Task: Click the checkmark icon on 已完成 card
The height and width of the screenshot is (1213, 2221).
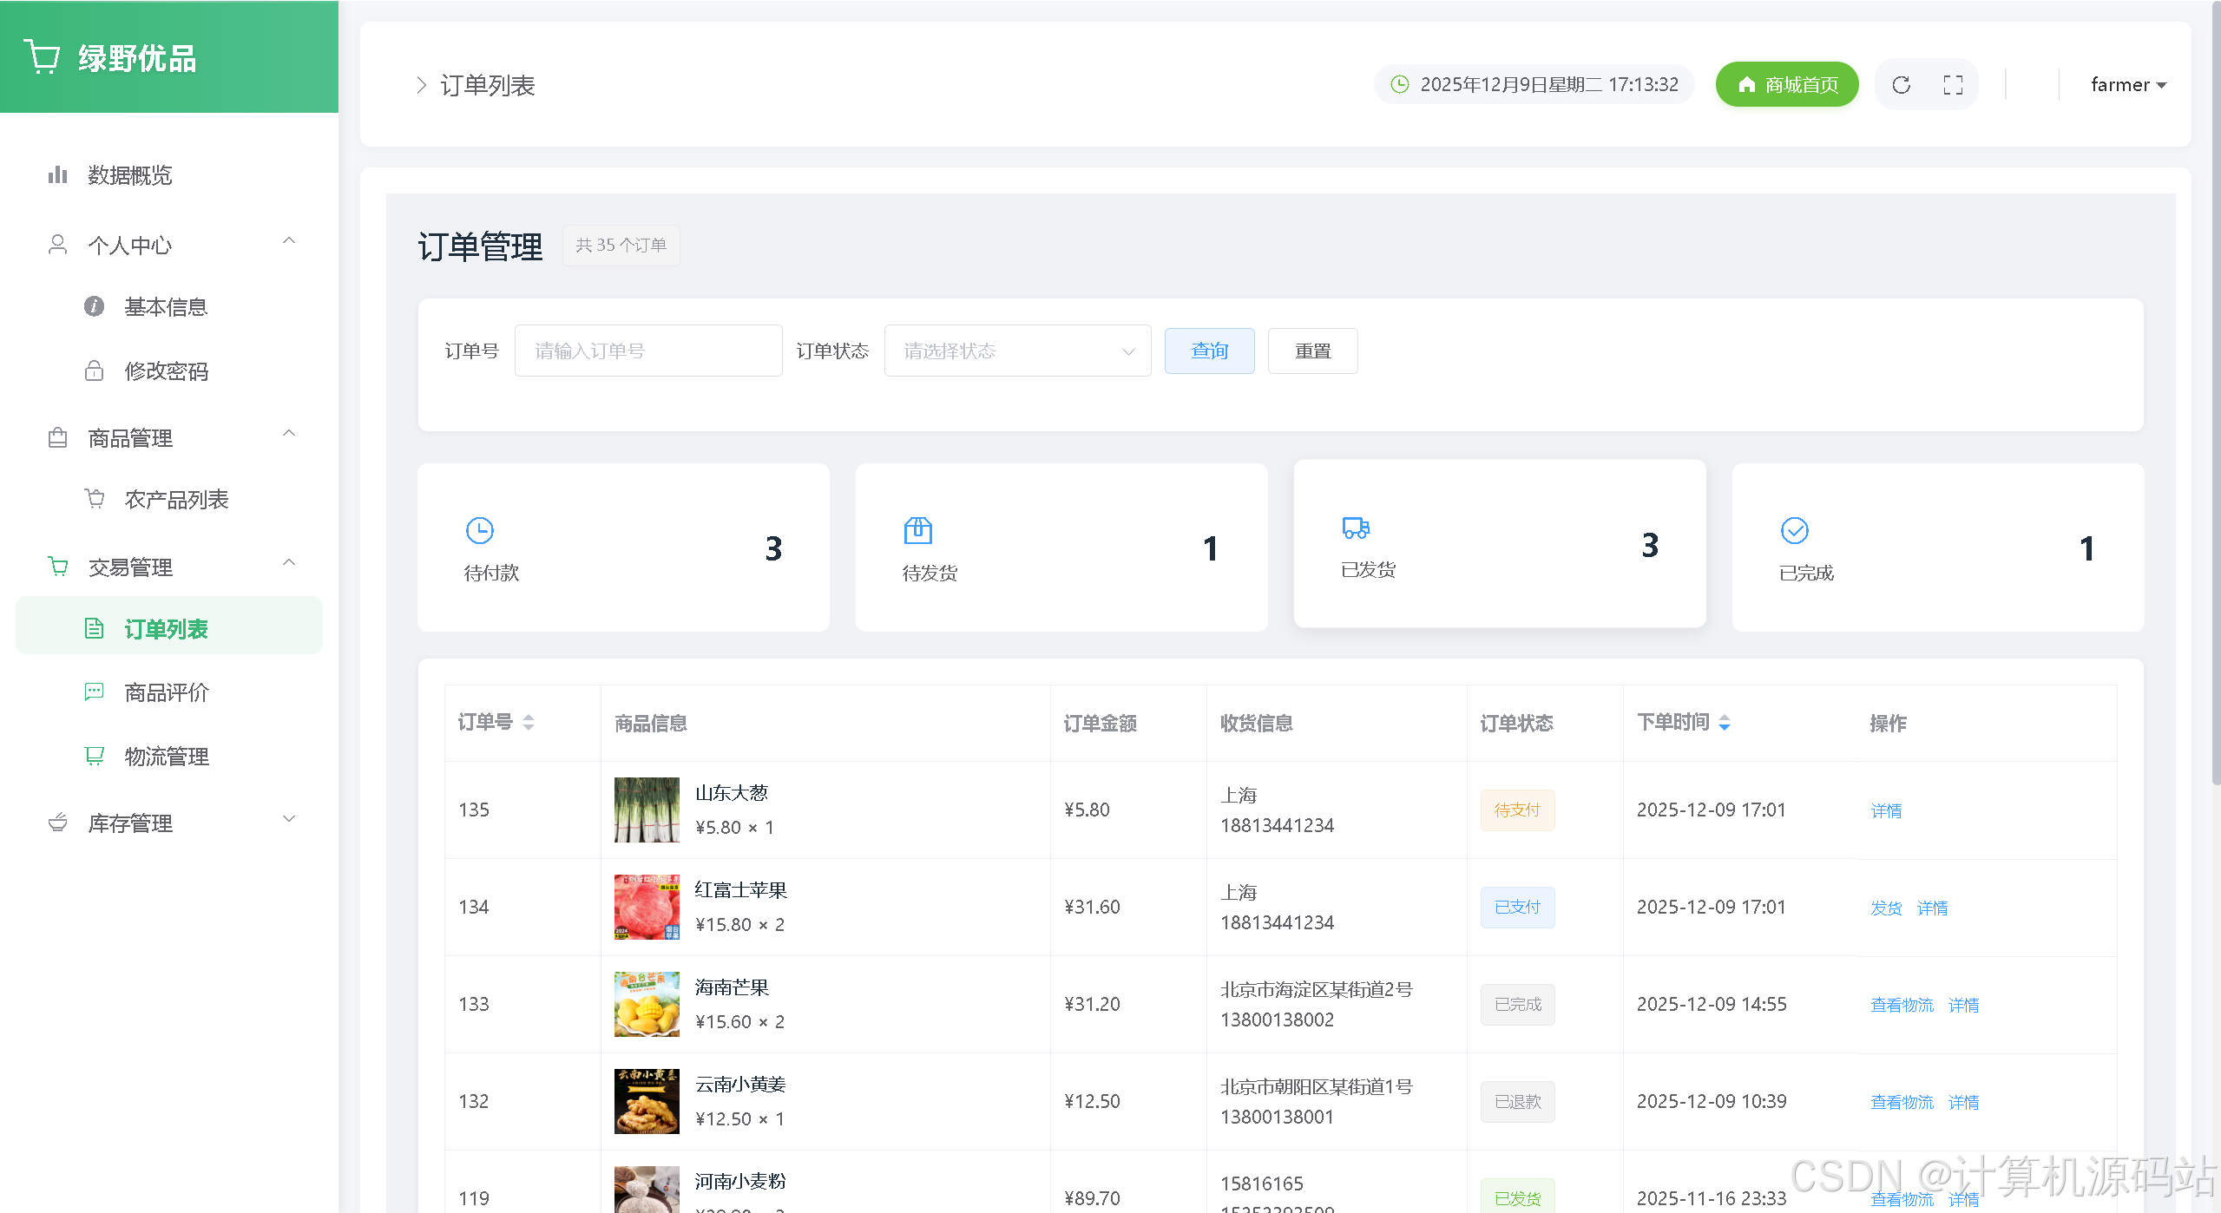Action: [x=1794, y=530]
